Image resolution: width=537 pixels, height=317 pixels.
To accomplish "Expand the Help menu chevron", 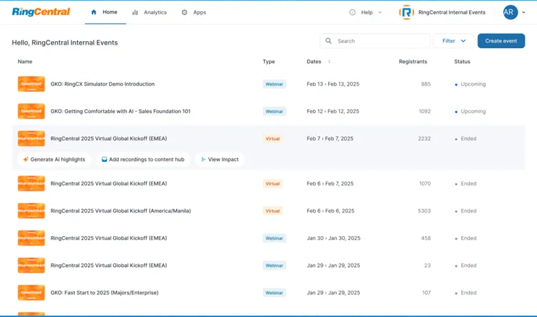I will point(380,12).
